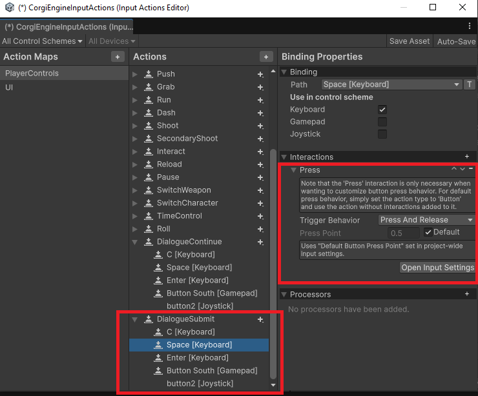Open Input Settings
The width and height of the screenshot is (478, 396).
pos(437,268)
